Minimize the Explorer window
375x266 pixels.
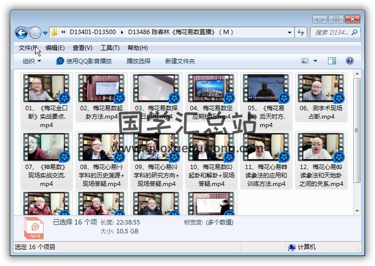tap(320, 19)
